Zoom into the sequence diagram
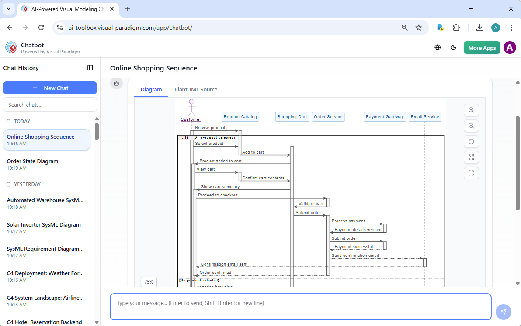This screenshot has width=521, height=326. tap(471, 110)
